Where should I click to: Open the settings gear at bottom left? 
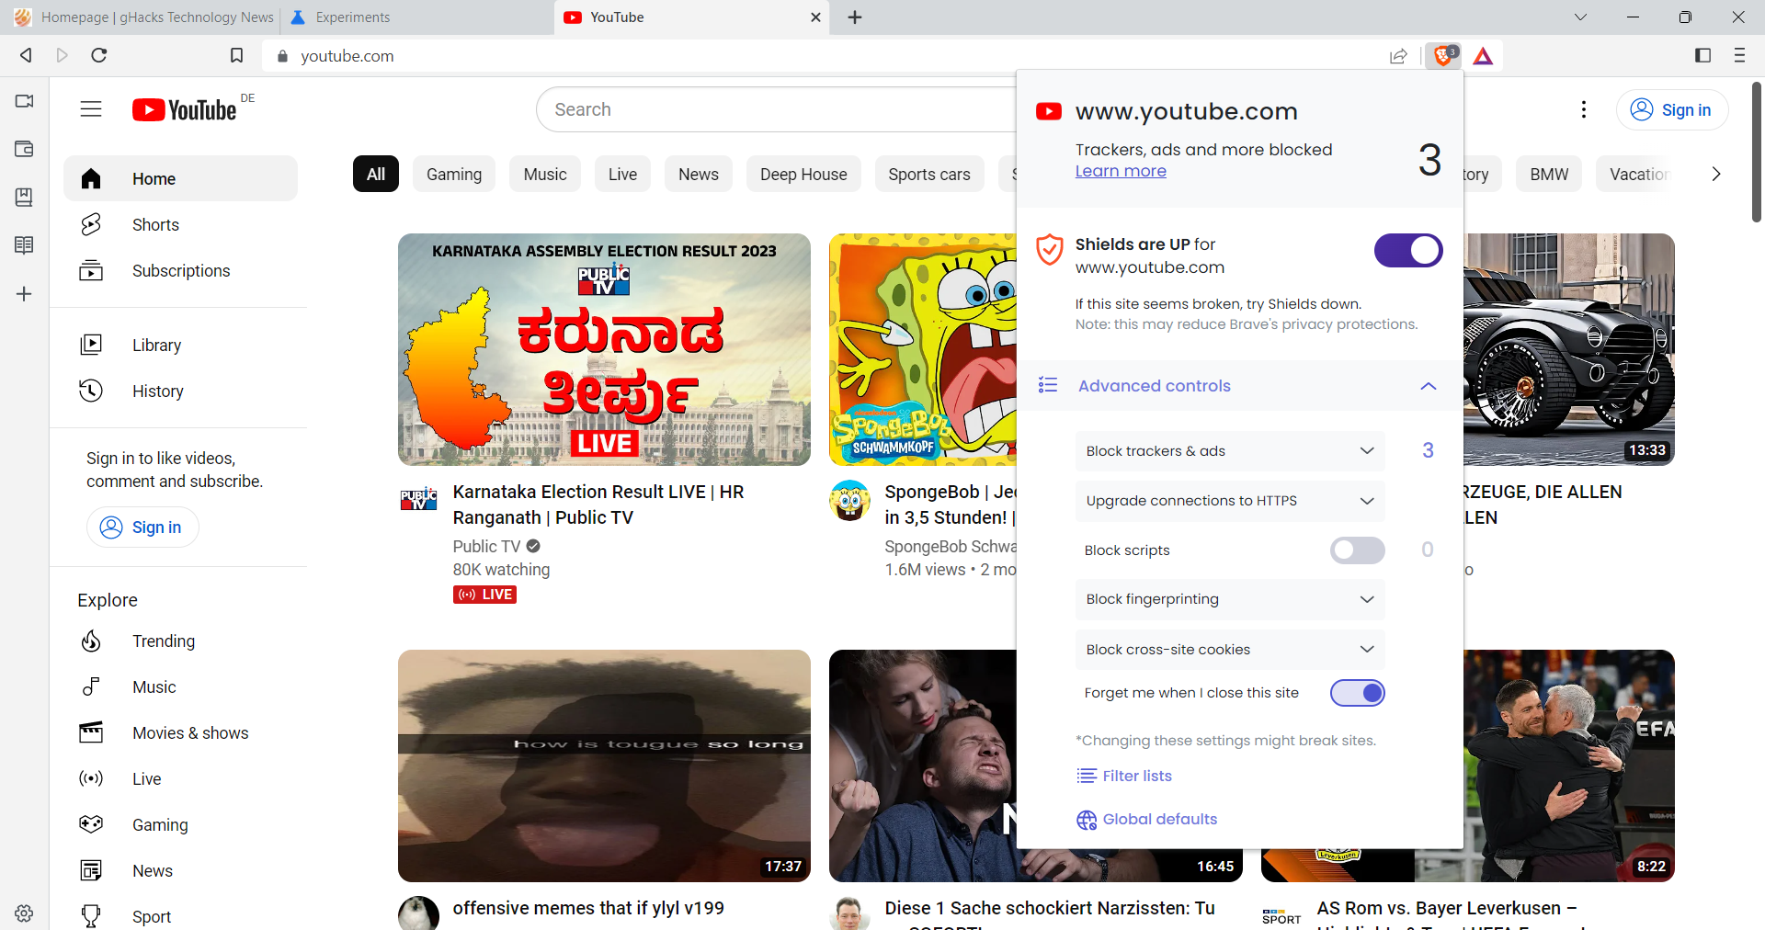click(23, 913)
